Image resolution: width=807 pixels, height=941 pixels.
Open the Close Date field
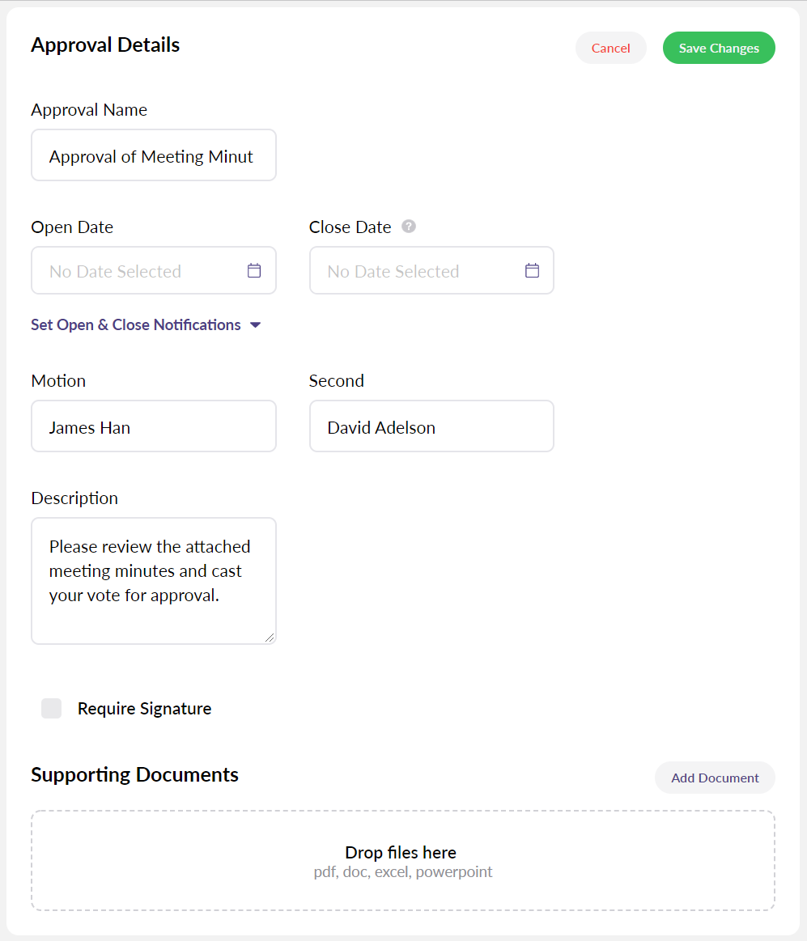417,271
